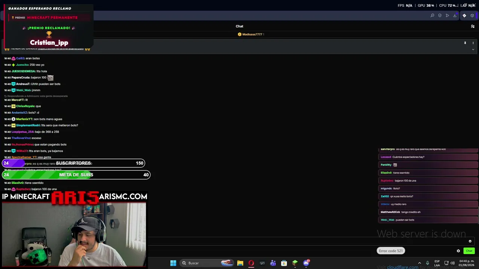Open the volume speaker icon in the tray

point(452,263)
